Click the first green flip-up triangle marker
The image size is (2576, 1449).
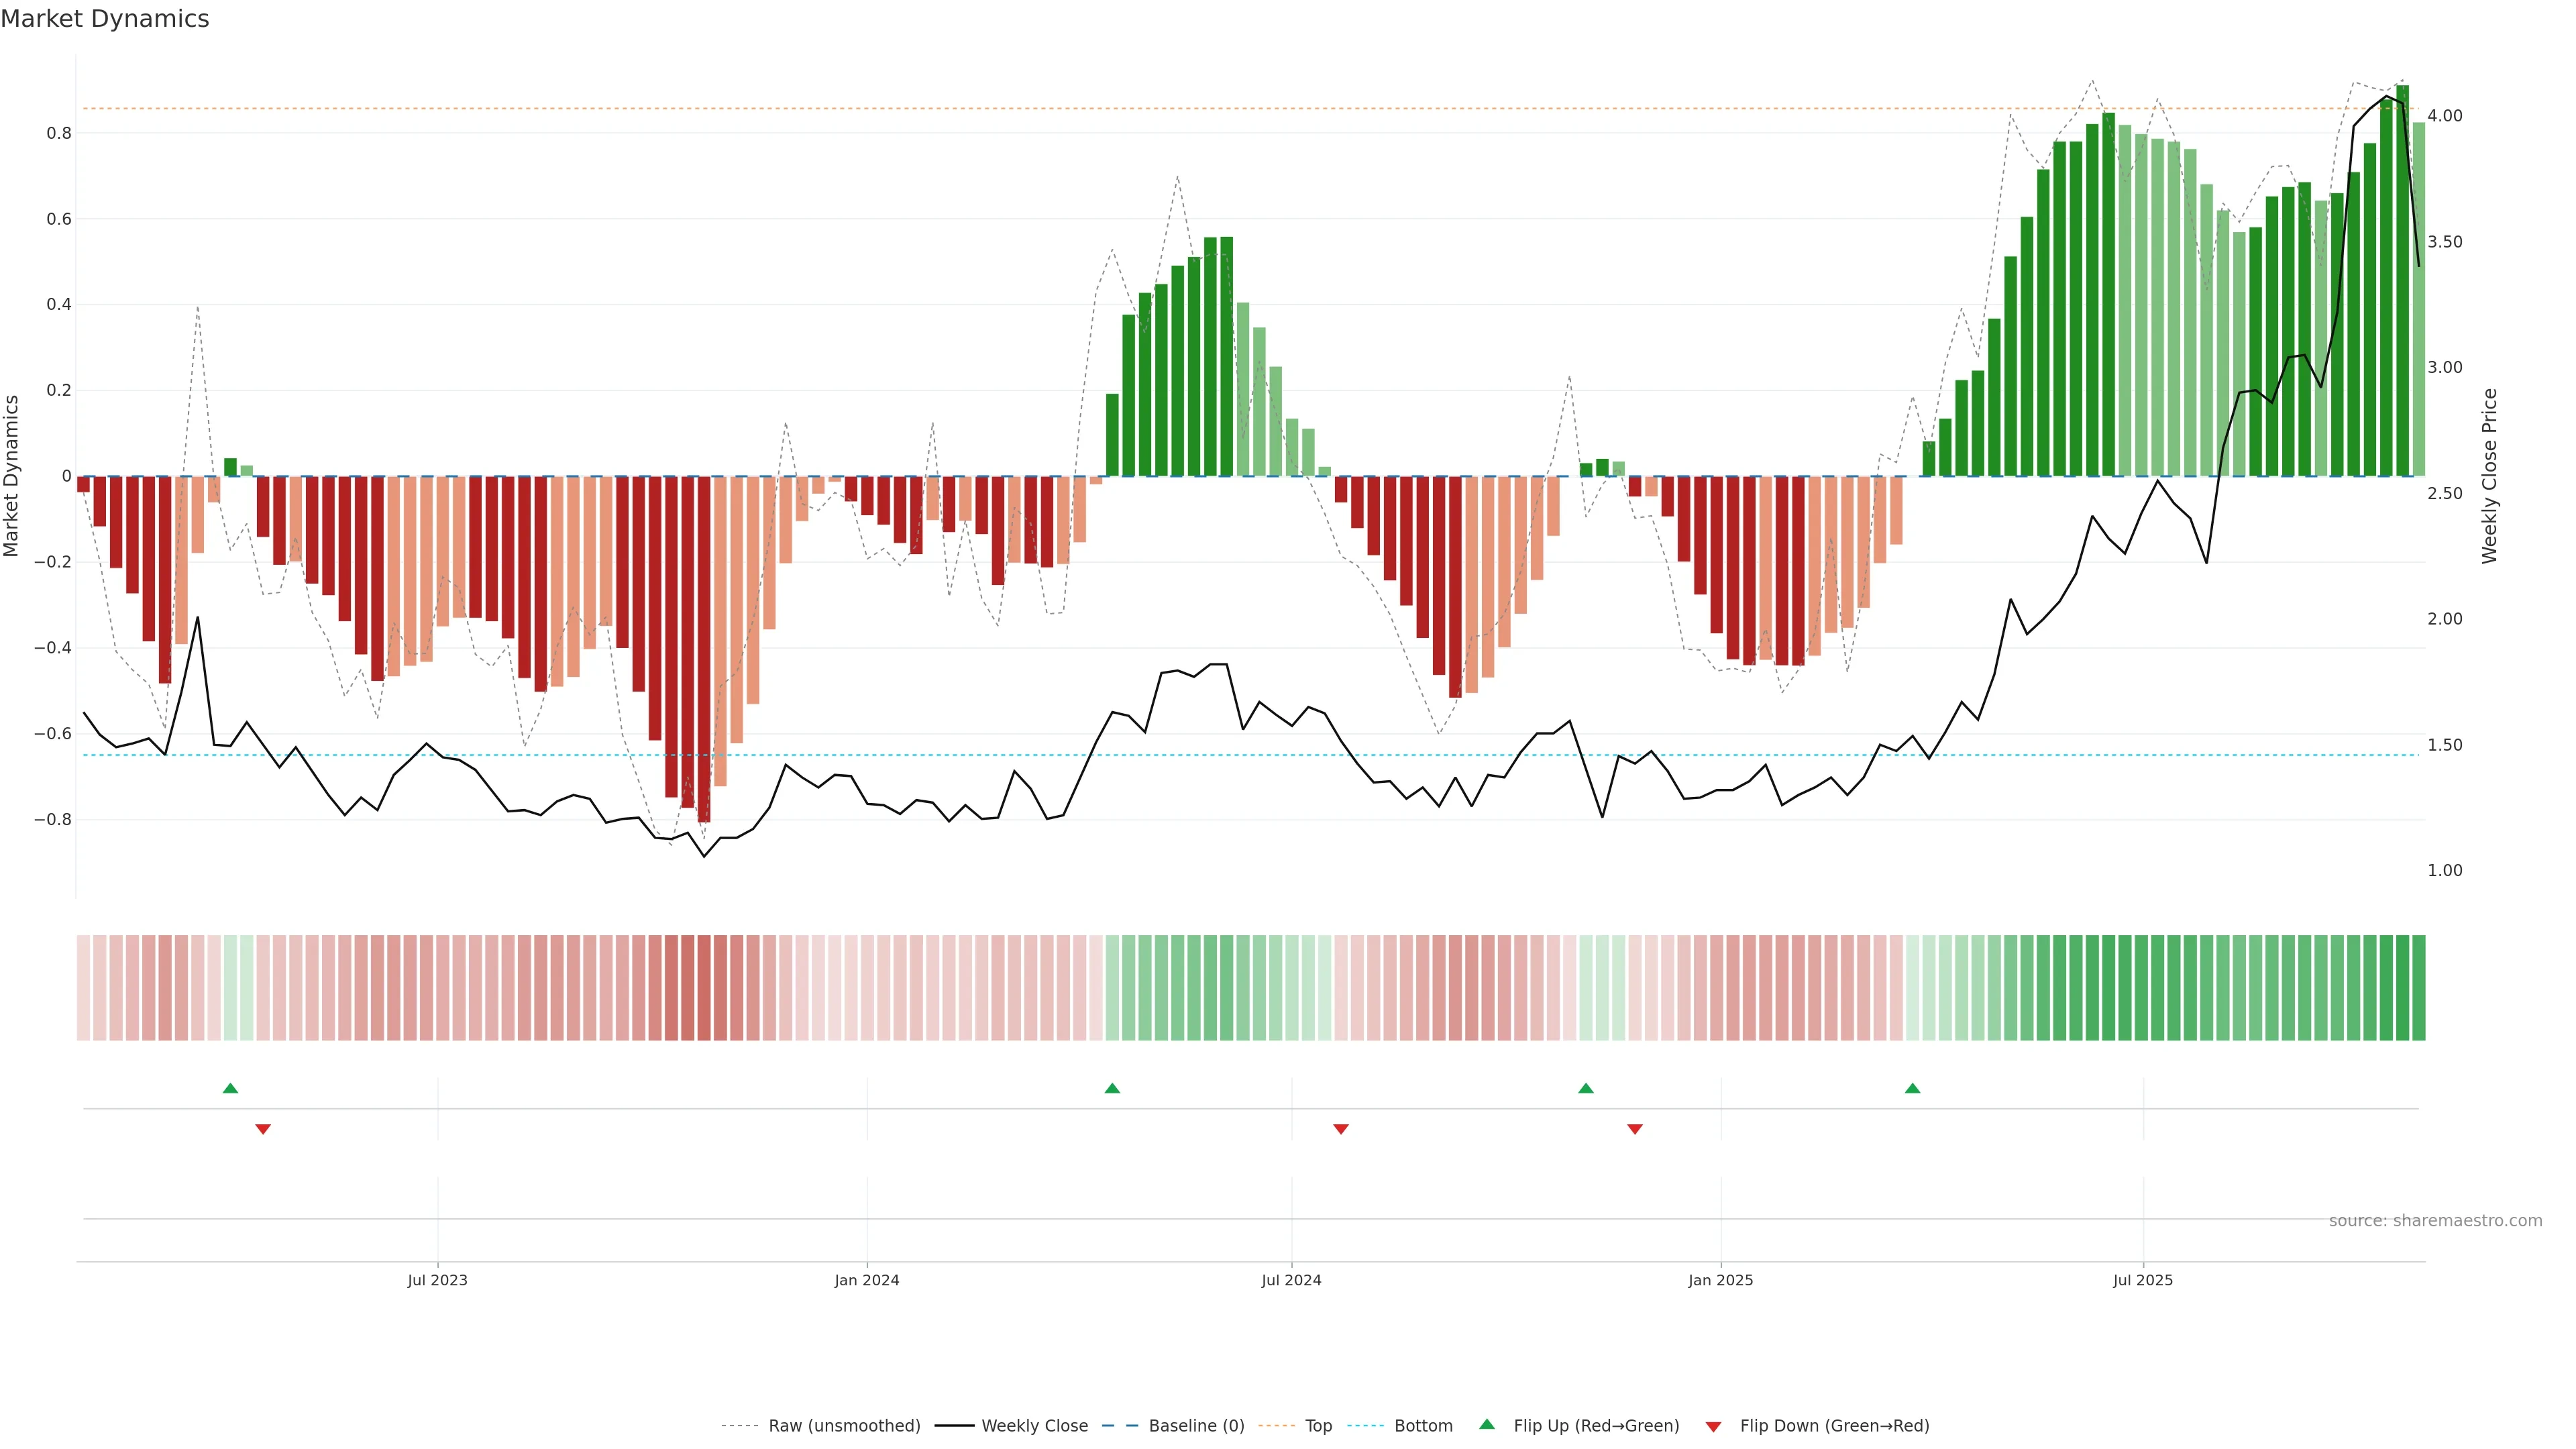tap(230, 1088)
